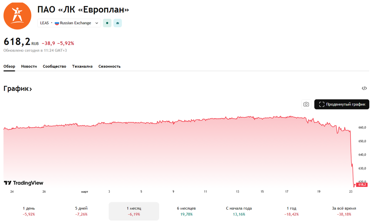This screenshot has width=379, height=224.
Task: Click the −38,18% all-time change value
Action: point(344,214)
